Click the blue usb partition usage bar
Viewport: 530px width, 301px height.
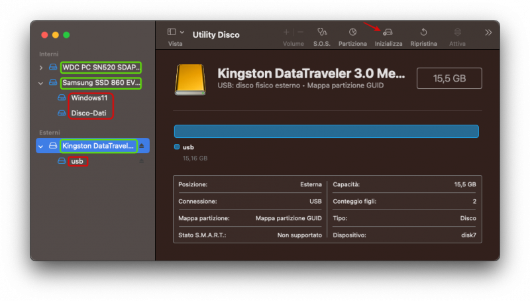[326, 131]
